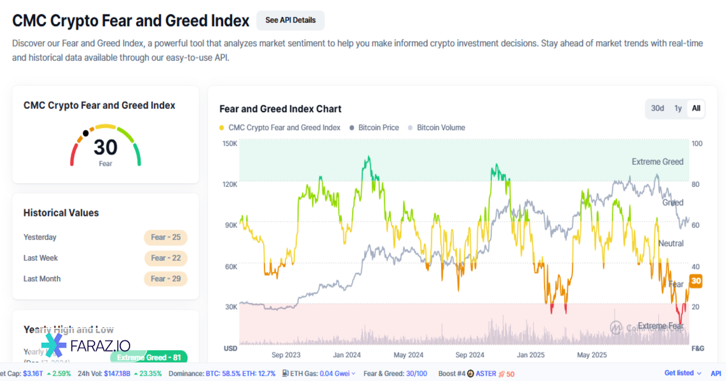Select the All chart range tab
The height and width of the screenshot is (381, 726).
point(696,108)
